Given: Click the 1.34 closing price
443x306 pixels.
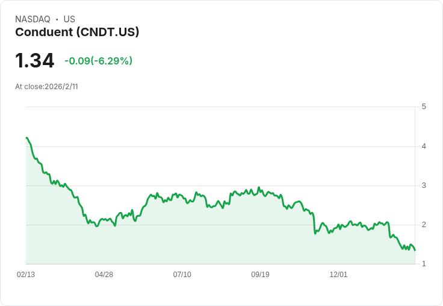Looking at the screenshot, I should 34,60.
